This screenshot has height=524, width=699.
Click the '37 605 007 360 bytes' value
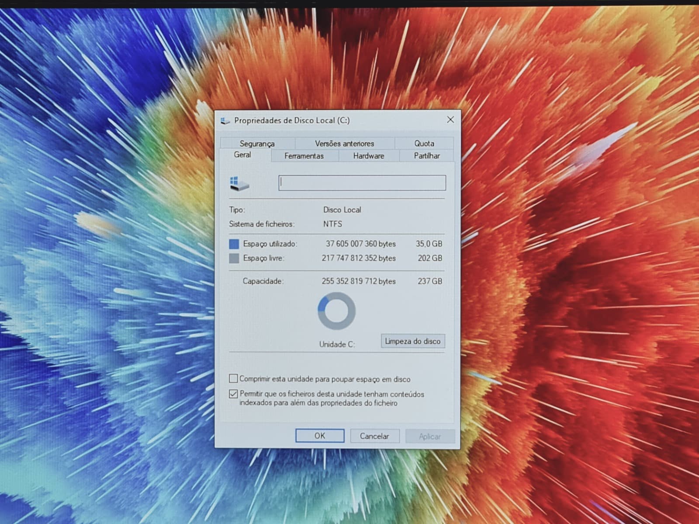pos(360,244)
